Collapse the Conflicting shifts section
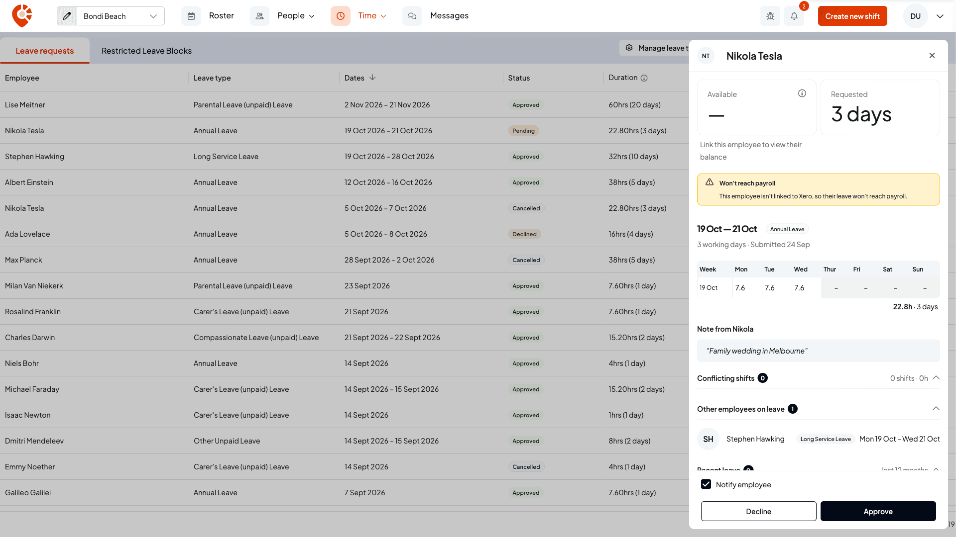 936,378
